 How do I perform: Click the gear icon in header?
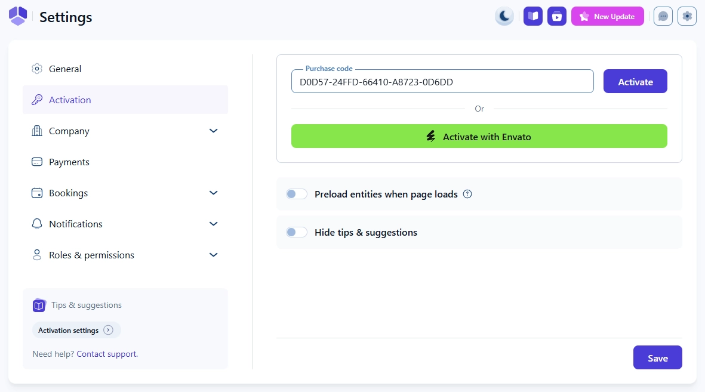click(687, 16)
